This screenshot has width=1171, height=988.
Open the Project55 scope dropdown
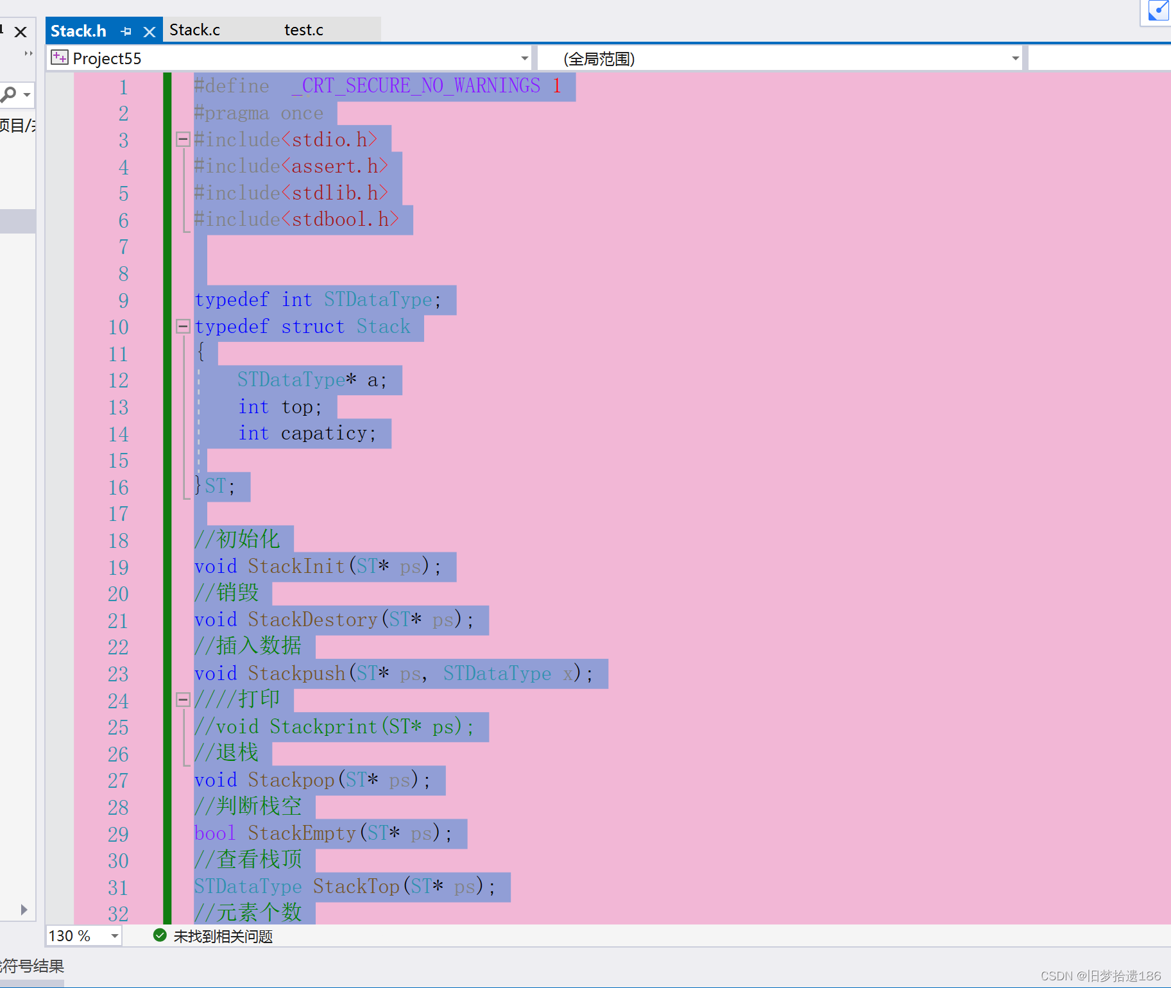coord(525,58)
